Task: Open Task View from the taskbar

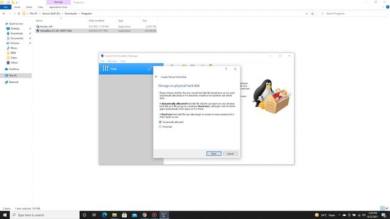Action: pyautogui.click(x=94, y=215)
